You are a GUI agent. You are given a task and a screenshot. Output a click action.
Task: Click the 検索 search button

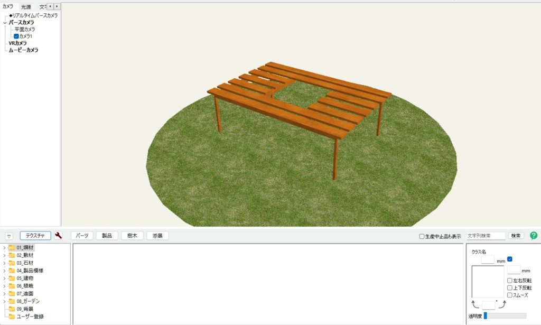tap(516, 236)
